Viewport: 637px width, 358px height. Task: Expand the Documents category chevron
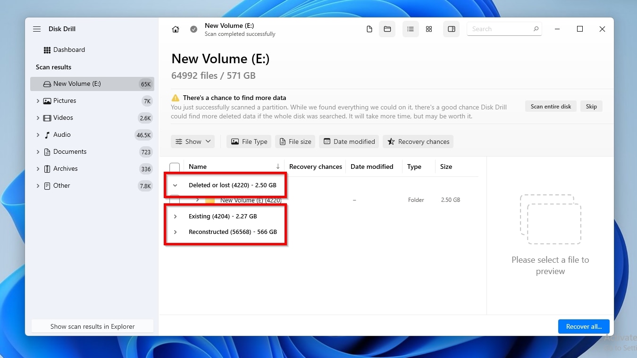tap(38, 152)
